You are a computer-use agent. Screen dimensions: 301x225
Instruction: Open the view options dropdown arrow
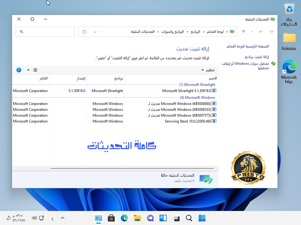point(28,70)
